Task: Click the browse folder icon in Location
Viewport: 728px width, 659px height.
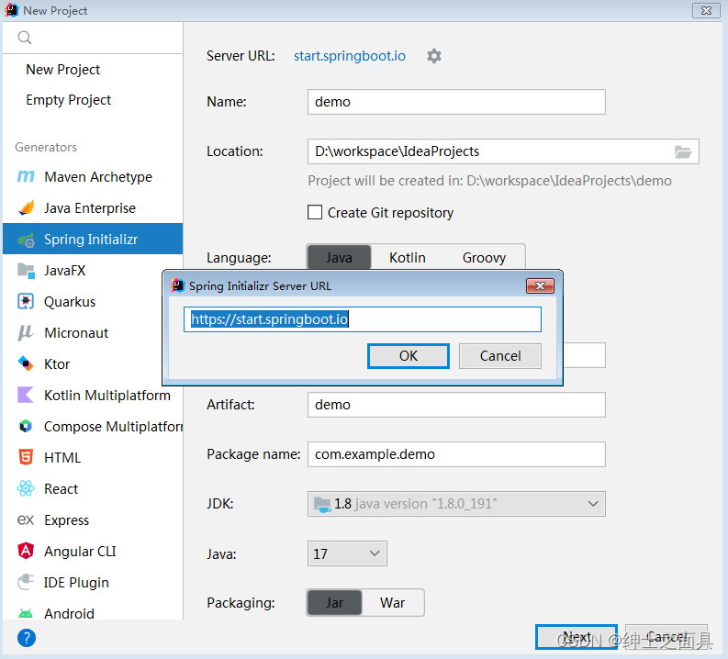Action: 683,151
